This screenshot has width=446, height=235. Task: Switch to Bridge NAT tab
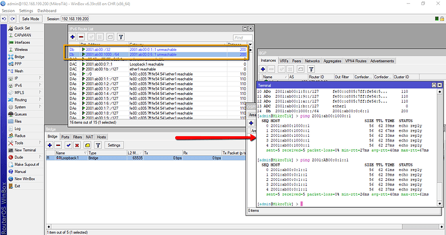[89, 137]
